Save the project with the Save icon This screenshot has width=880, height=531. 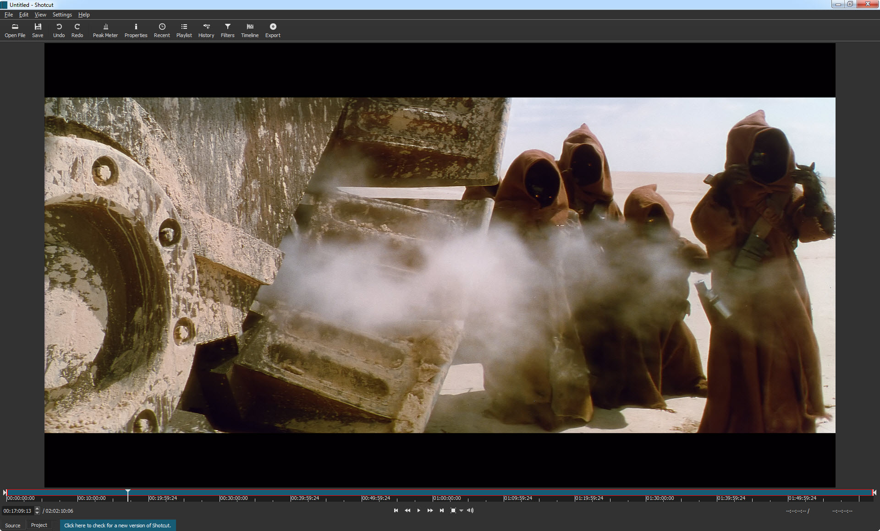(x=38, y=30)
